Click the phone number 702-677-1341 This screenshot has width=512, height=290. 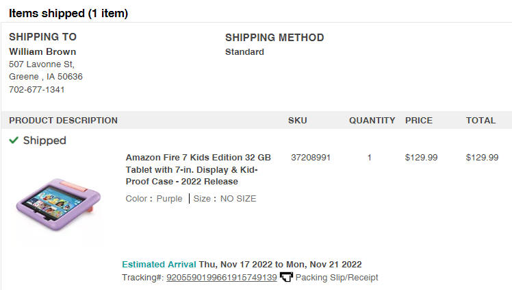click(36, 89)
